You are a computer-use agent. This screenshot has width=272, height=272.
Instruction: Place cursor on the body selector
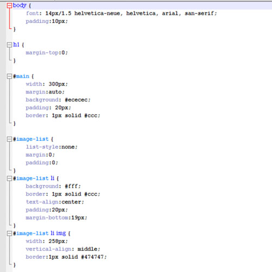[x=20, y=5]
